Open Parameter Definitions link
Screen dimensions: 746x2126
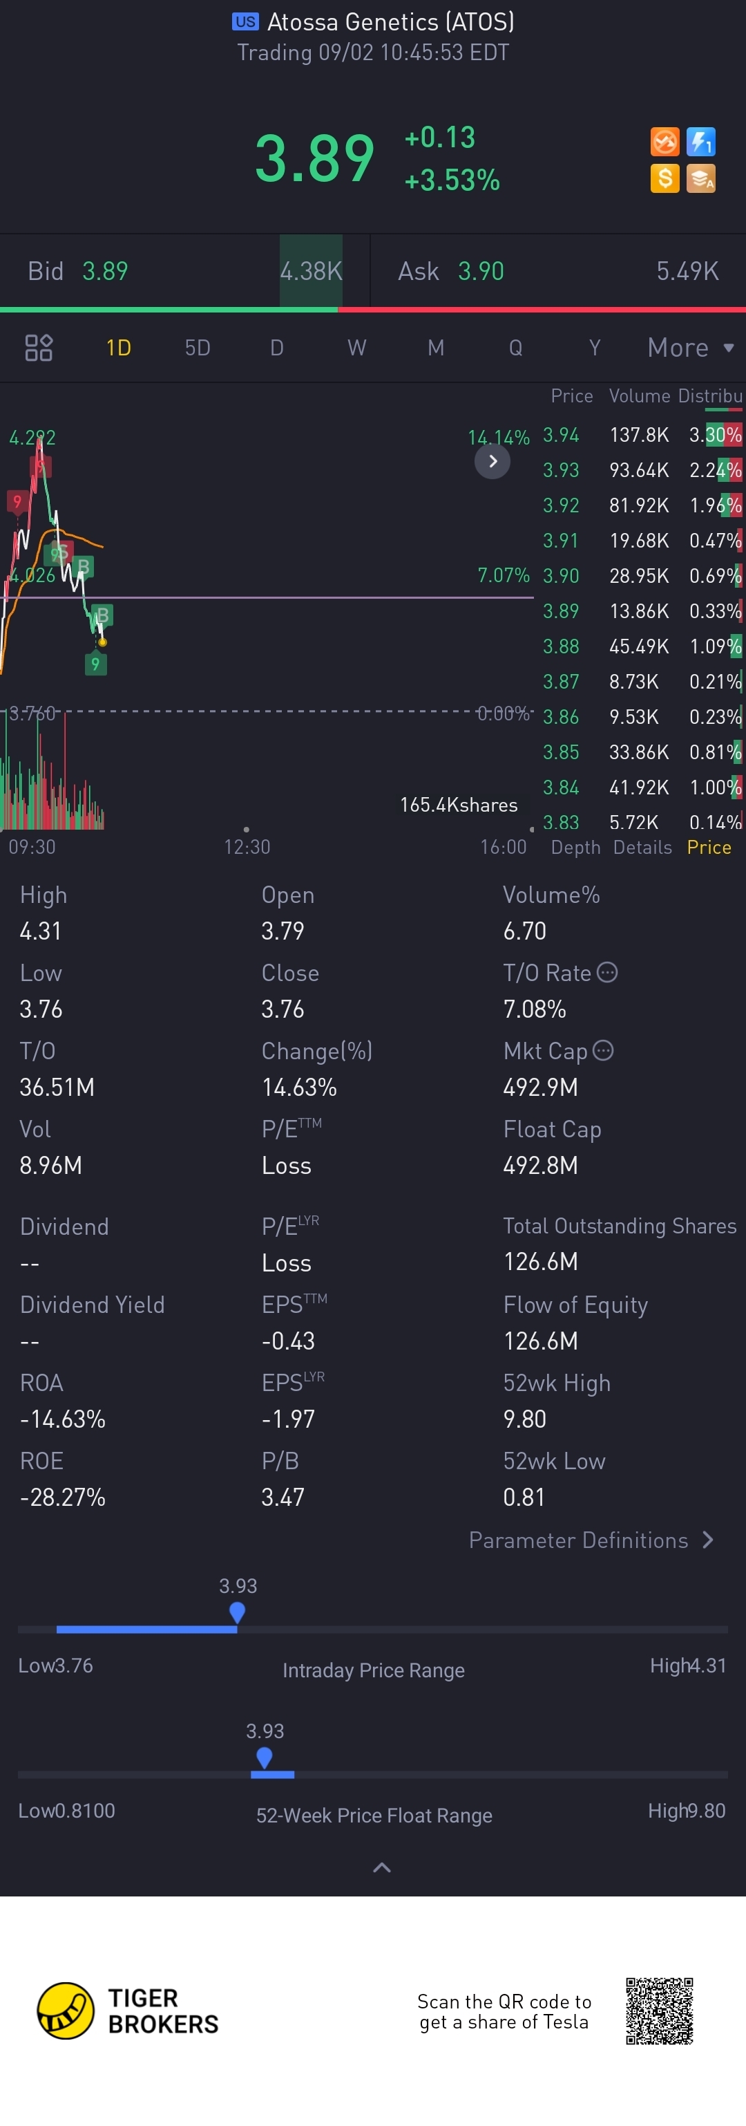591,1540
